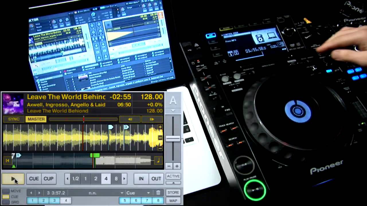Set loop size to 8 beats
This screenshot has width=367, height=206.
(116, 179)
